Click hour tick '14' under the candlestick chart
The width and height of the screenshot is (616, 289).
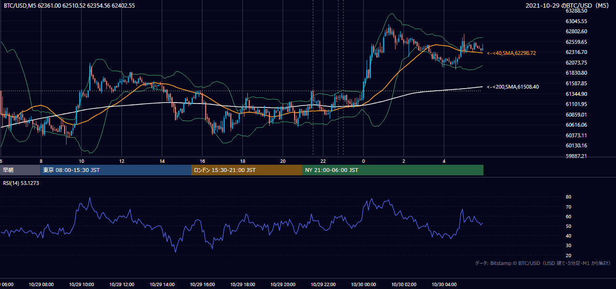click(162, 161)
